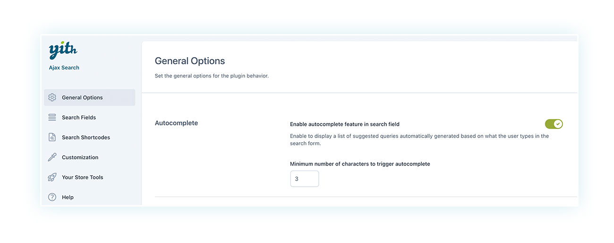Click the Search Fields list icon
614x243 pixels.
point(52,117)
